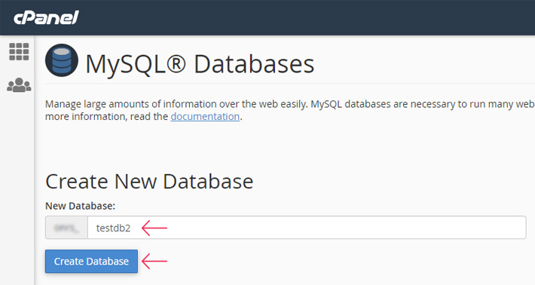The image size is (535, 285).
Task: Click empty space right of testdb2 in field
Action: coord(341,227)
